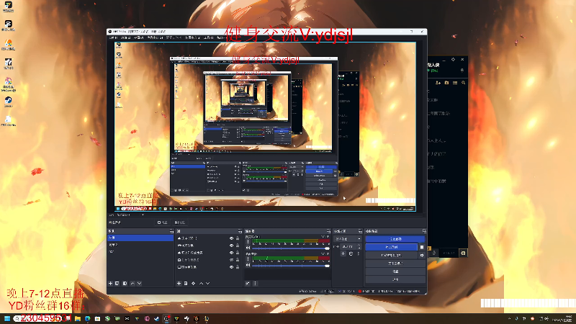Pop out the Controls dock header icon

424,231
